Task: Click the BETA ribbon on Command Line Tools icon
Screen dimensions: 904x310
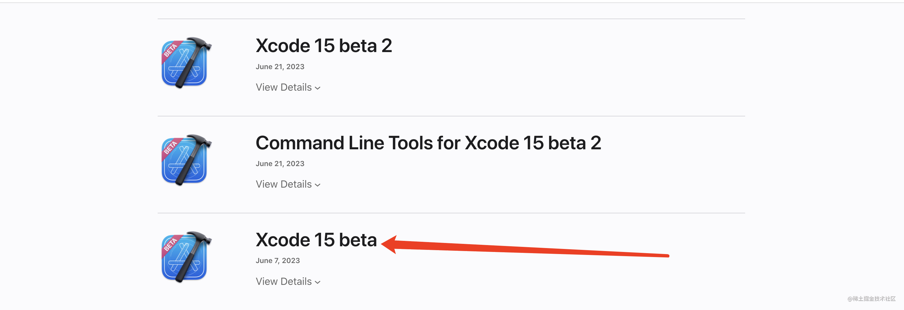Action: click(171, 147)
